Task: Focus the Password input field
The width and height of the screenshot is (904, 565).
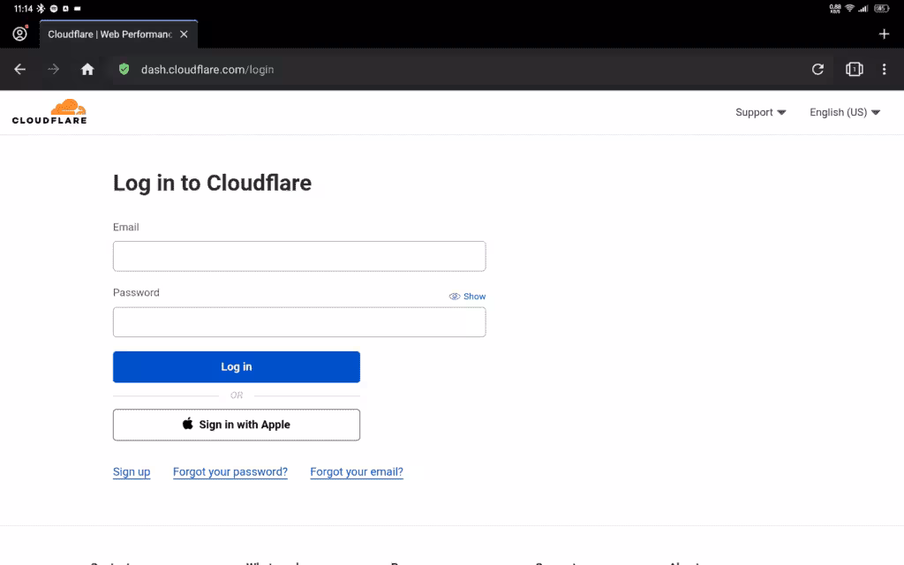Action: (299, 321)
